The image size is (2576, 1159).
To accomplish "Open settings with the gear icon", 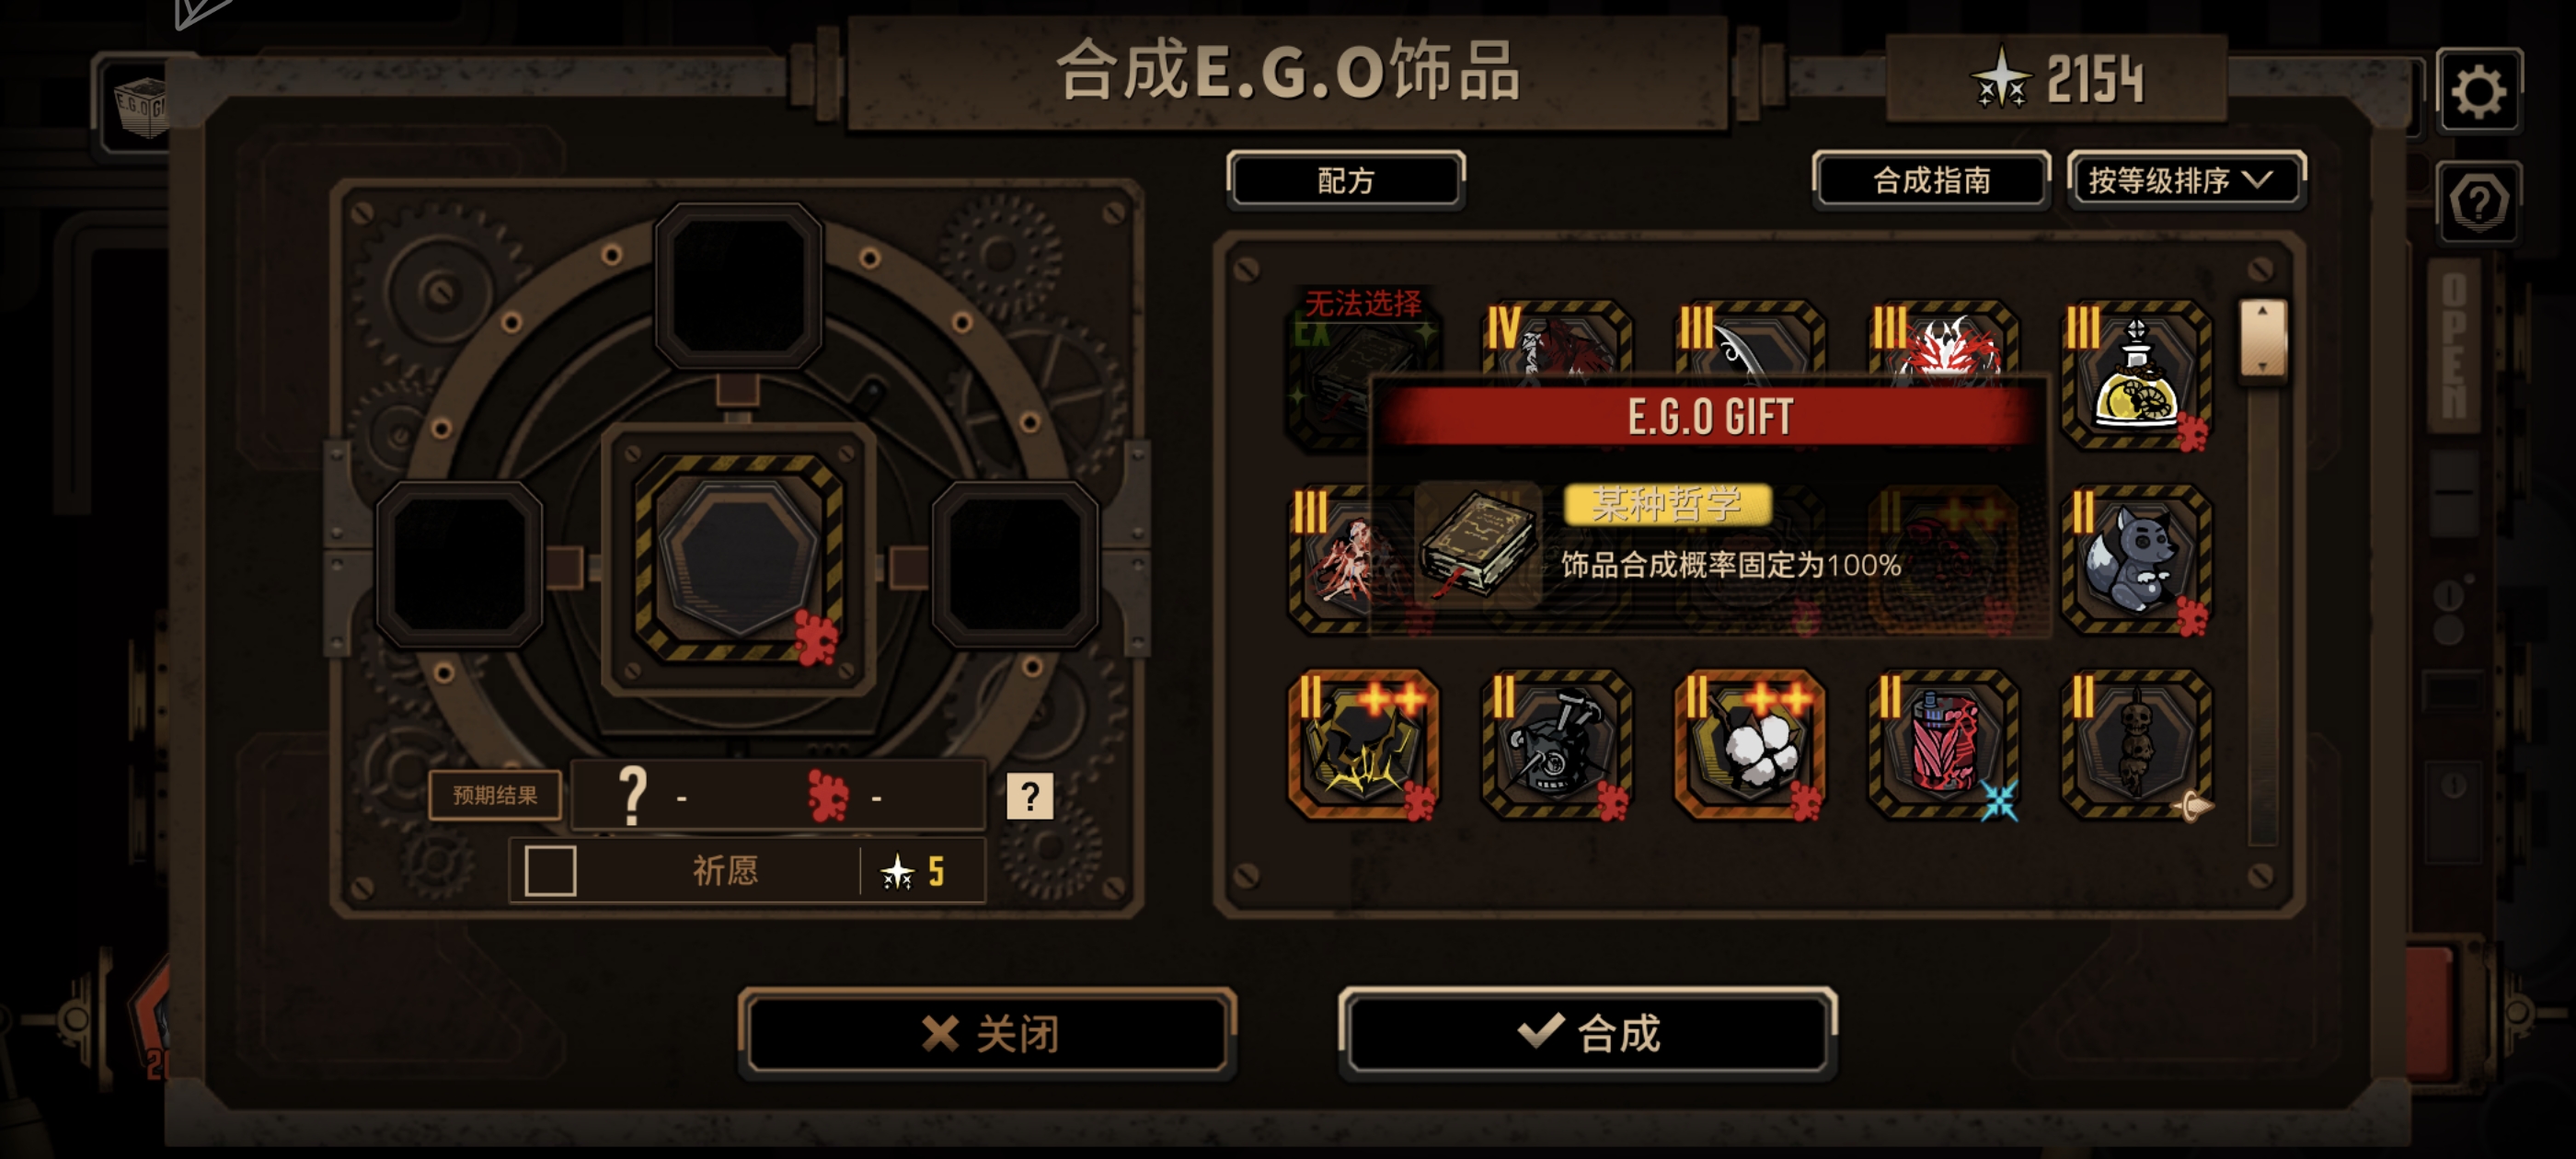I will pos(2478,91).
